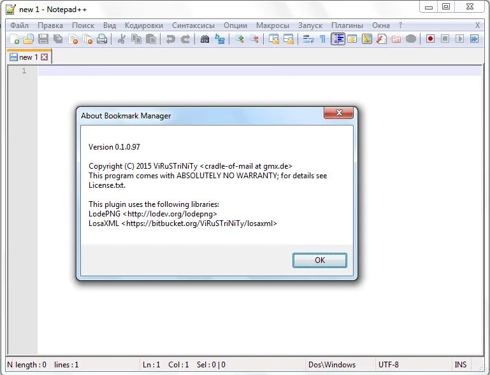Click the Stop recording macro icon
The height and width of the screenshot is (375, 490).
point(445,39)
